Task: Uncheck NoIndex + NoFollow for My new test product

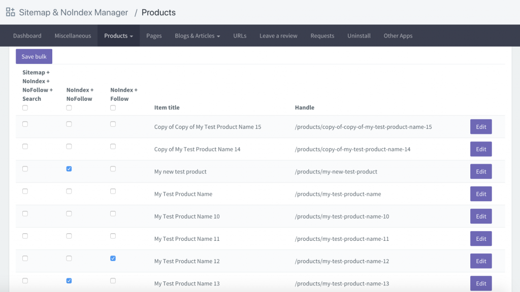Action: coord(69,169)
